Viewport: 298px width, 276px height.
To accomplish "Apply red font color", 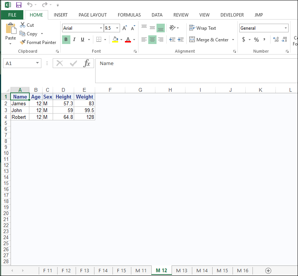I will [128, 39].
